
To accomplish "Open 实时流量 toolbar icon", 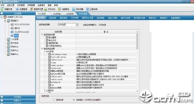I will (74, 9).
